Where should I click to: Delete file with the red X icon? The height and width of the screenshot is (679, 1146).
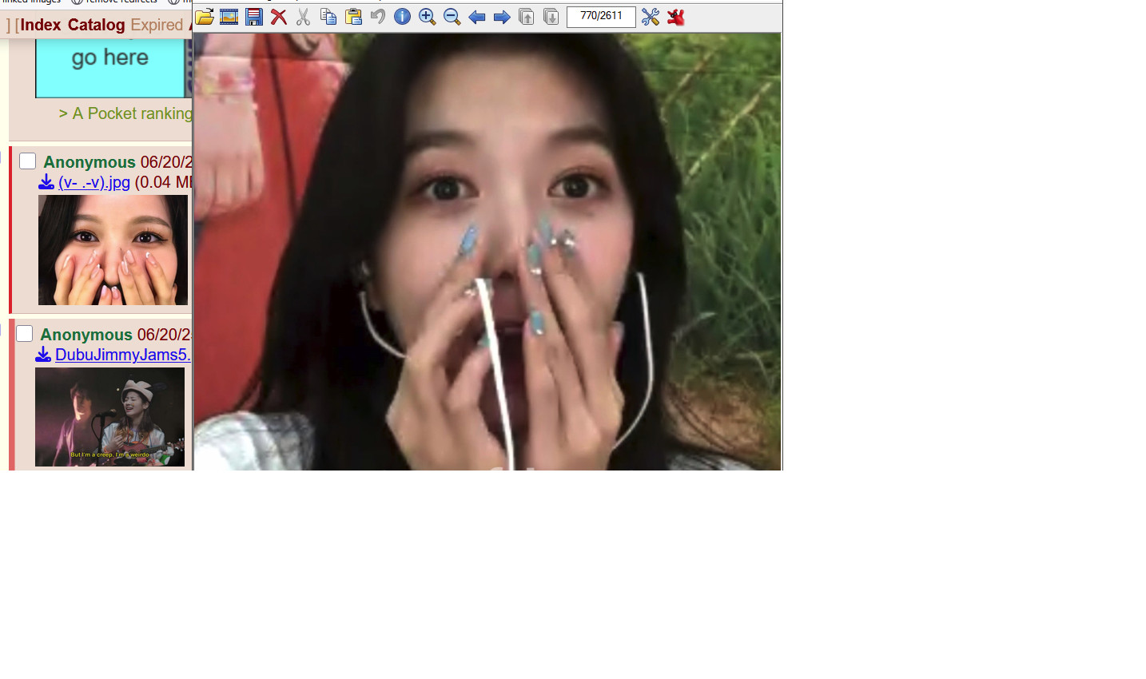tap(279, 17)
